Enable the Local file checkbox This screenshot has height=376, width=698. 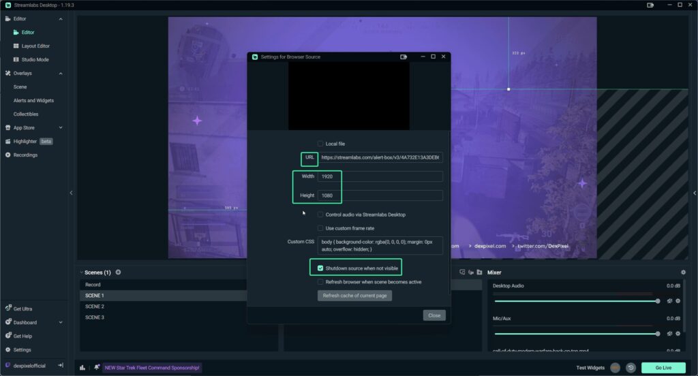click(x=320, y=144)
